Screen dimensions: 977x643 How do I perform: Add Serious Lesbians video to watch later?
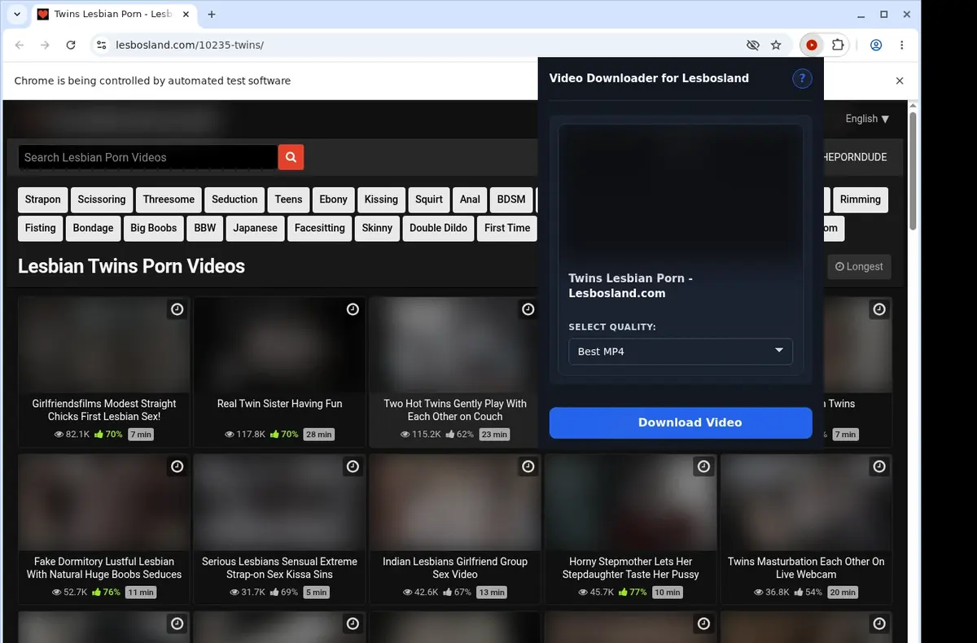click(353, 466)
